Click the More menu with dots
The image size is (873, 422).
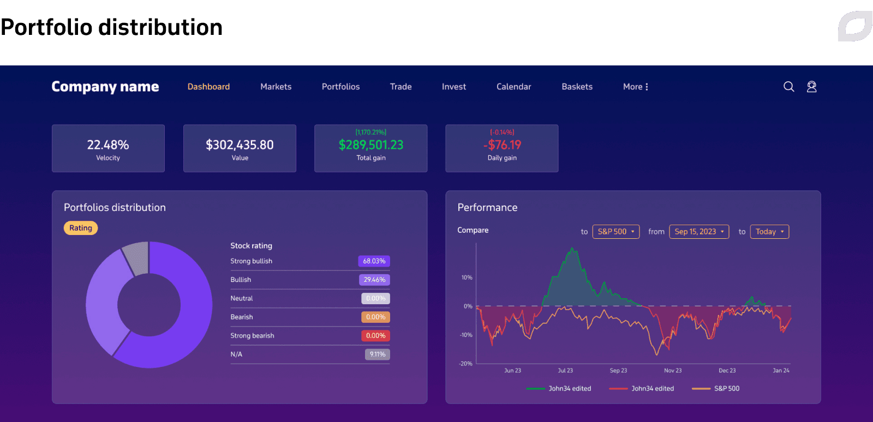[x=636, y=87]
